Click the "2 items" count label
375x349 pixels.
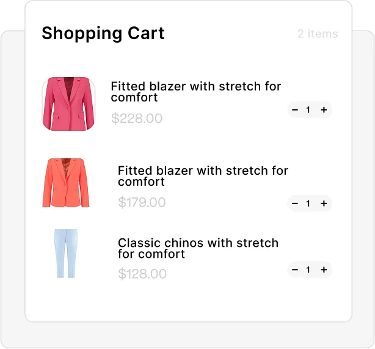[x=318, y=34]
